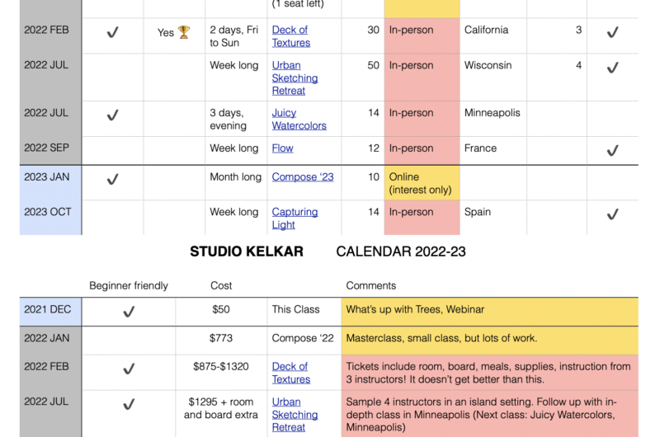Click the 'This Class' cell
Image resolution: width=660 pixels, height=437 pixels.
[x=304, y=312]
